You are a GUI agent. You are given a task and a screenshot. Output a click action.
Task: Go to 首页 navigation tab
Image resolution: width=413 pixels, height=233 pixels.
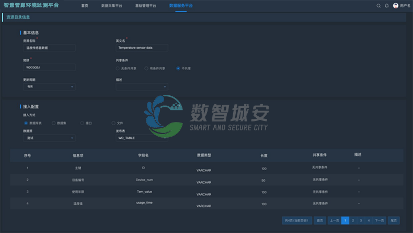85,6
